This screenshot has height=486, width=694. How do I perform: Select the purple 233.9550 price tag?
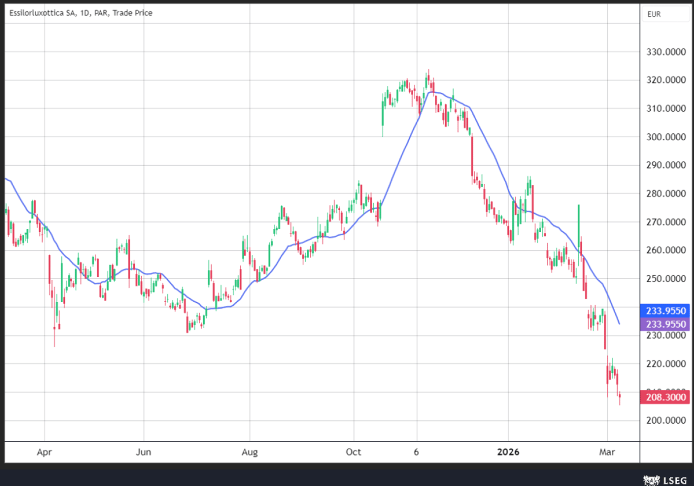click(x=665, y=324)
